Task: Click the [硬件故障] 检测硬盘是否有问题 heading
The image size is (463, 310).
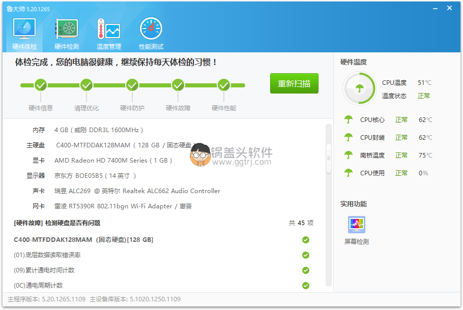Action: [57, 223]
